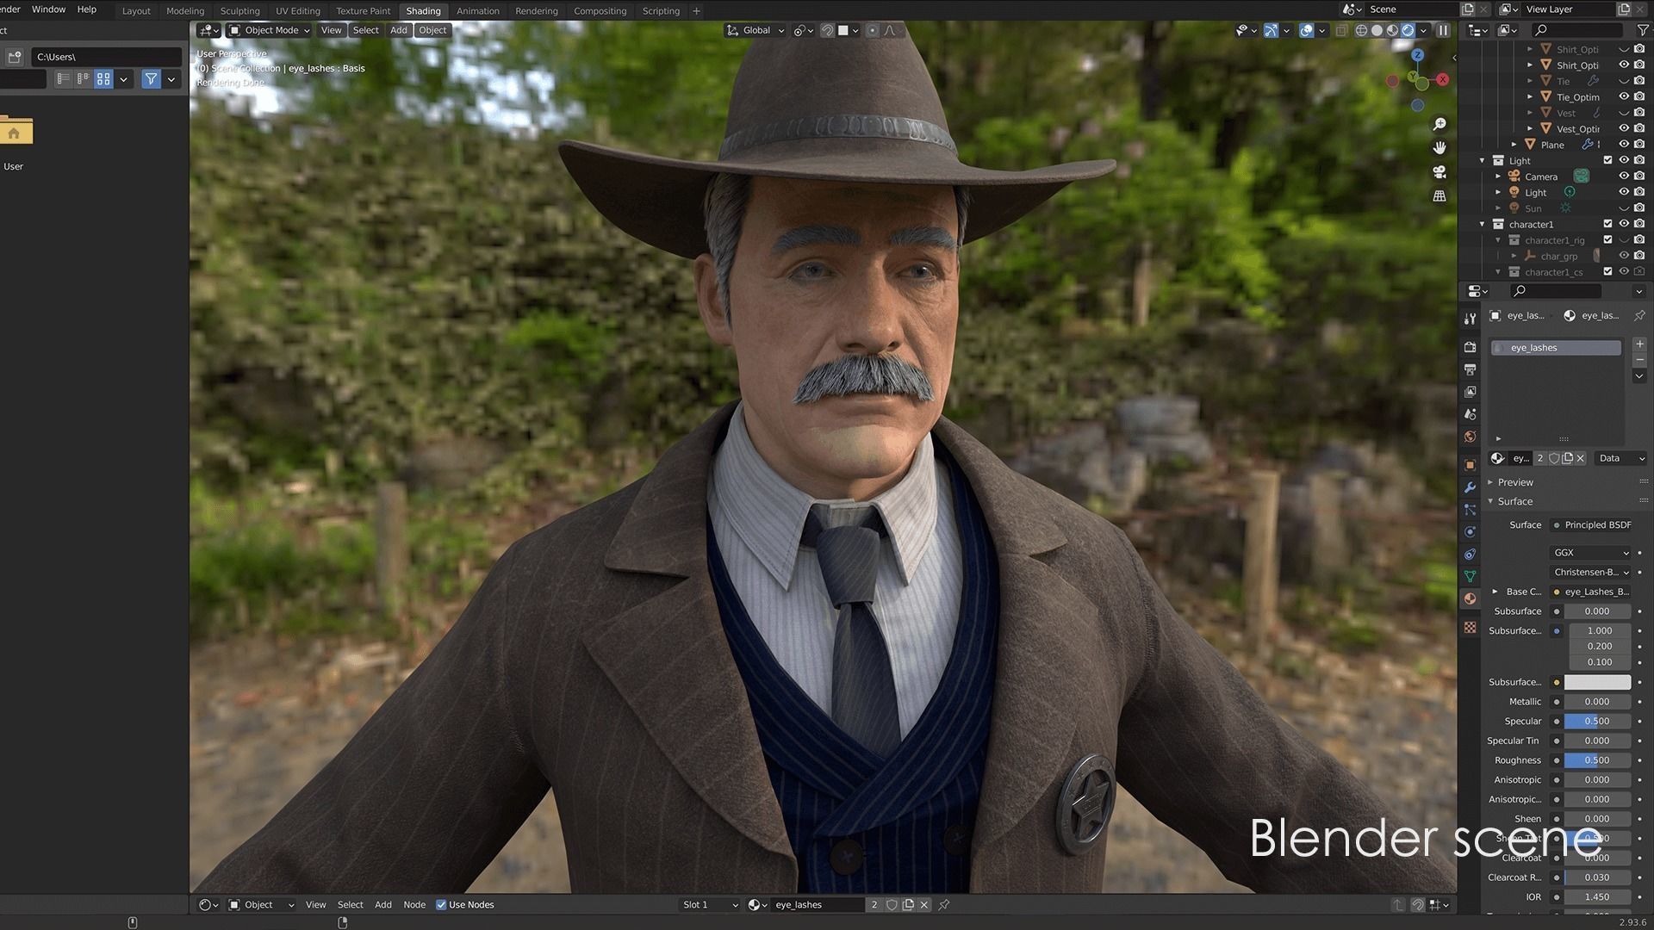
Task: Open the Window menu
Action: (x=48, y=9)
